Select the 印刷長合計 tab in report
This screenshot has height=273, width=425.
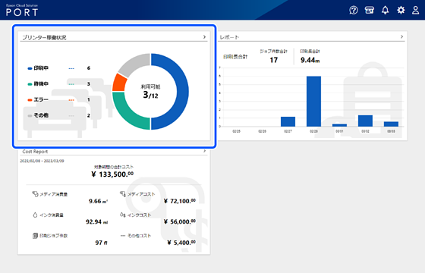(235, 57)
